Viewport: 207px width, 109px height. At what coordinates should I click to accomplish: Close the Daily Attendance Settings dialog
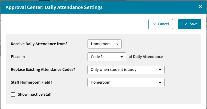[200, 7]
